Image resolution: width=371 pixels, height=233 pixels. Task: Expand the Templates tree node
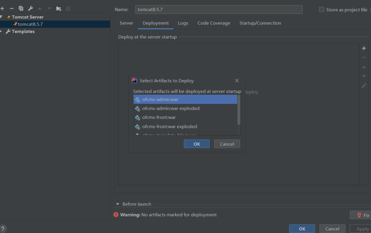(x=1, y=31)
